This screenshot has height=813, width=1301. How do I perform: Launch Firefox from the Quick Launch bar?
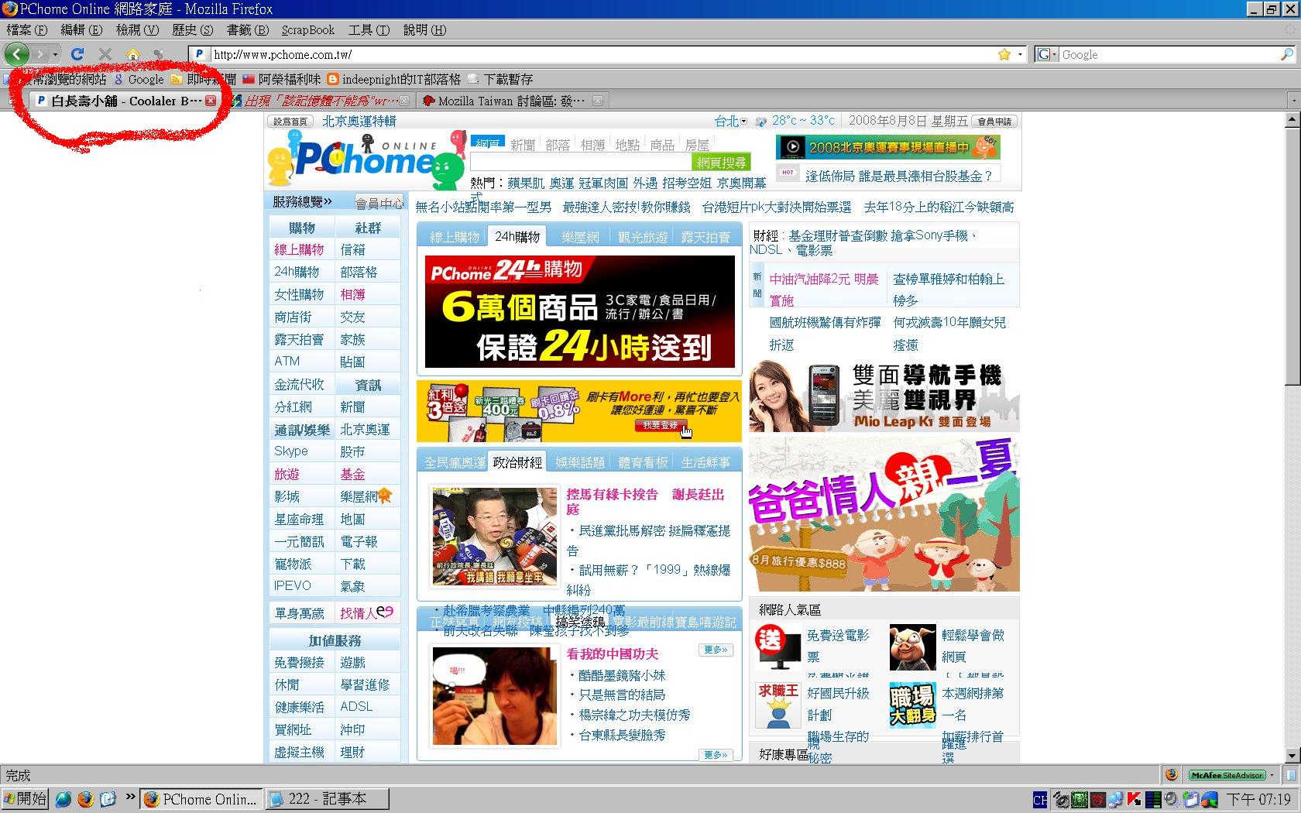coord(85,798)
